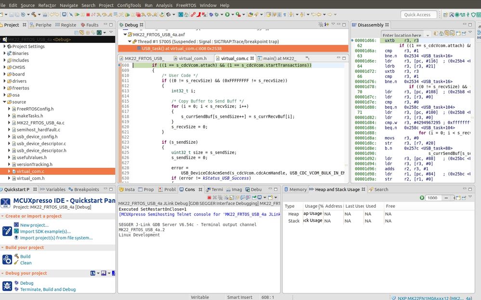
Task: Click the Import project(s) from file system link
Action: click(x=56, y=237)
